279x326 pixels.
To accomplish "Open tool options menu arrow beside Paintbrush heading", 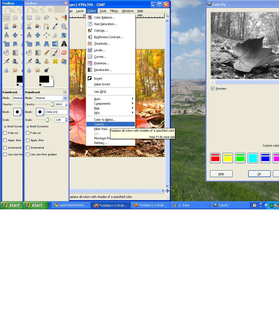I will (x=65, y=92).
